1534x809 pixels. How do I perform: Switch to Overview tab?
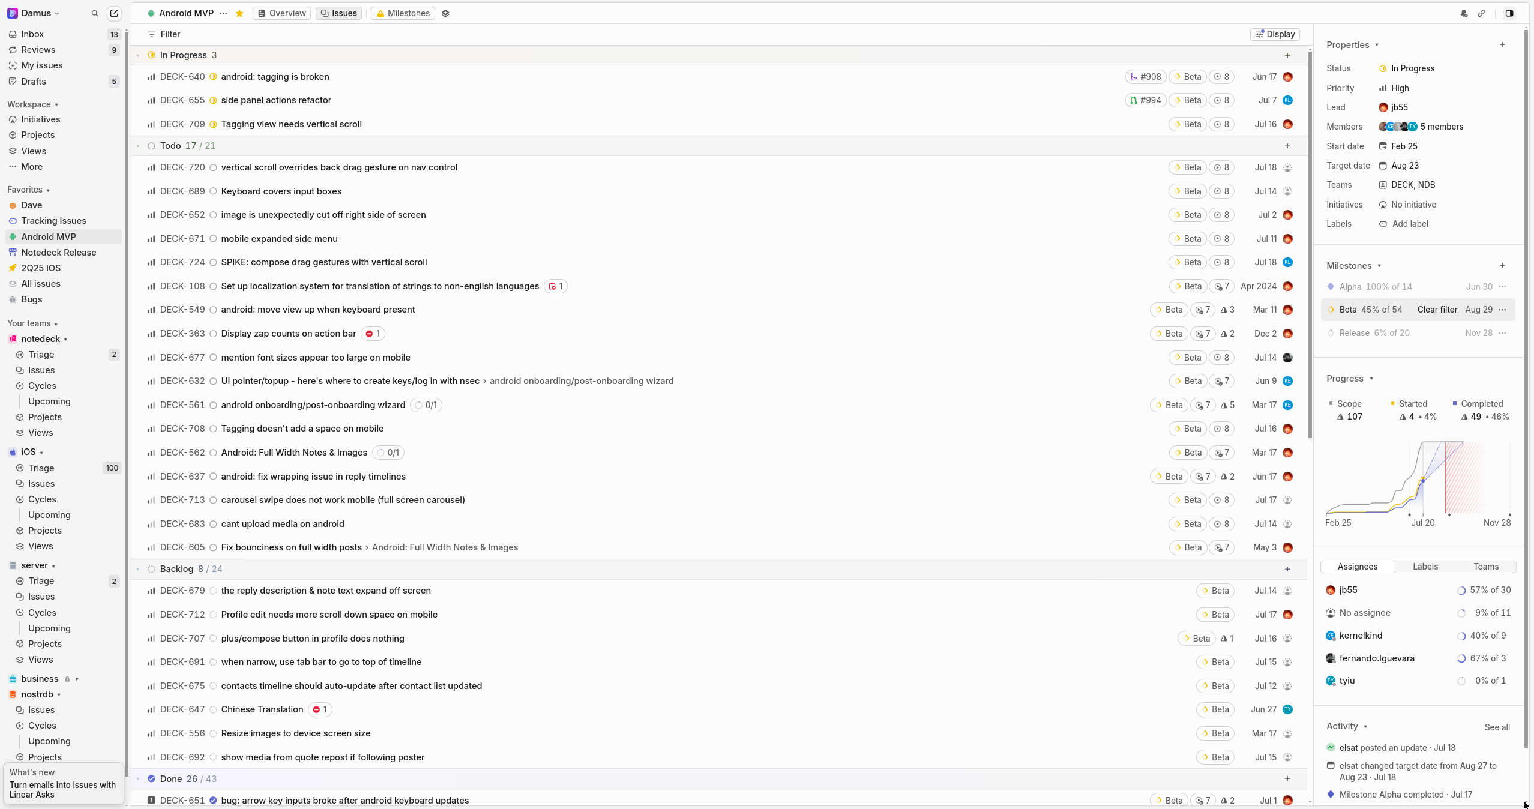pos(282,13)
